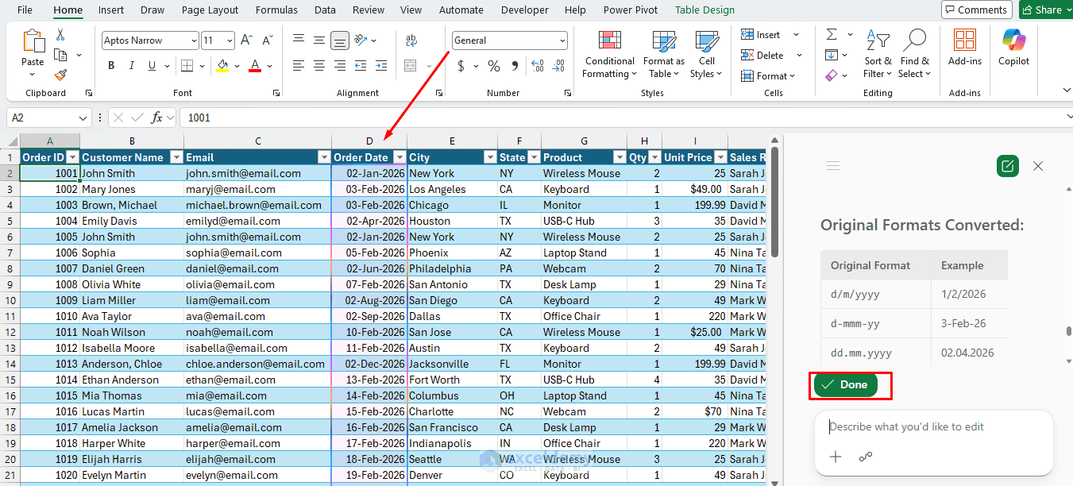Apply Accounting dollar number format
The height and width of the screenshot is (486, 1073).
pos(461,66)
